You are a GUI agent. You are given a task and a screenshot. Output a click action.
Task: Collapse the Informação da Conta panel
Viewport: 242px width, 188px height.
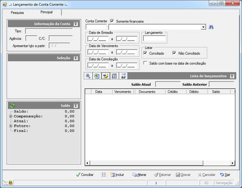75,24
